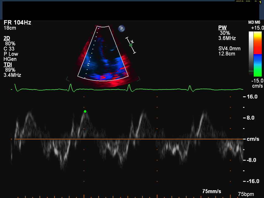Viewport: 264px width, 198px height.
Task: Click the 75bpm heart rate readout
Action: click(x=246, y=194)
